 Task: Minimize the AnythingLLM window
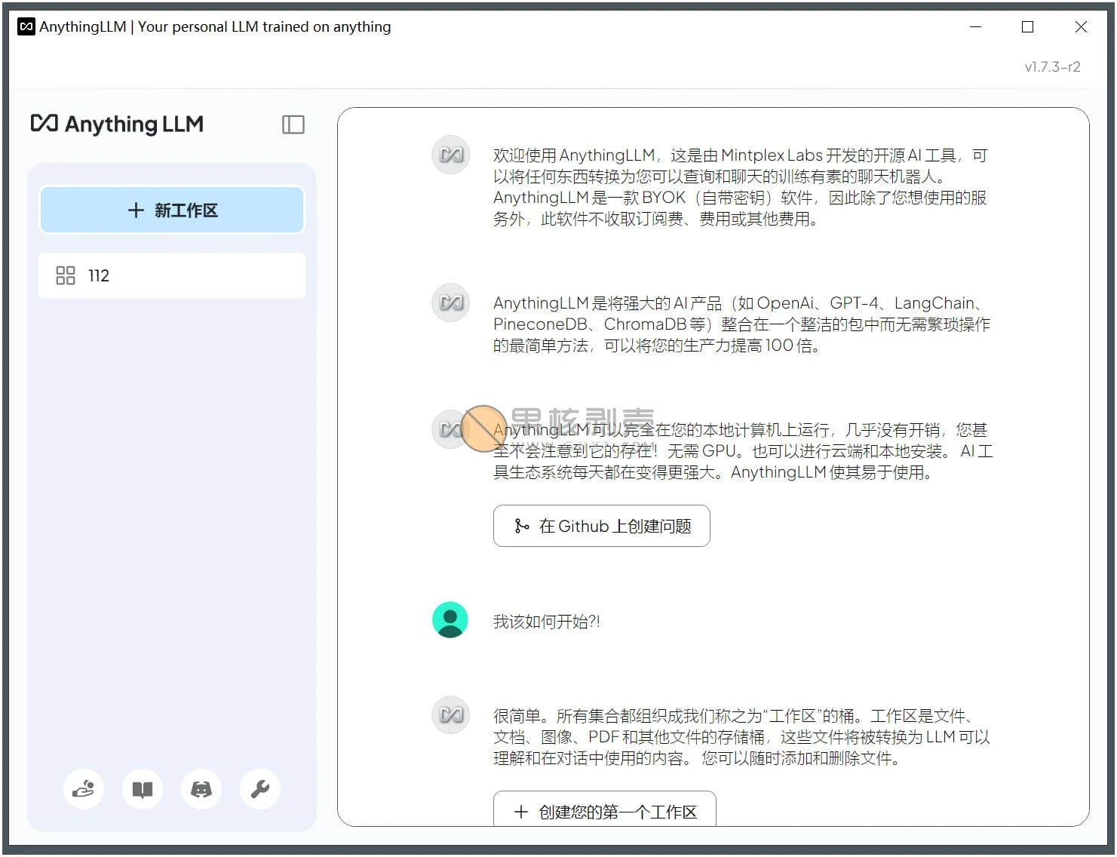point(975,26)
